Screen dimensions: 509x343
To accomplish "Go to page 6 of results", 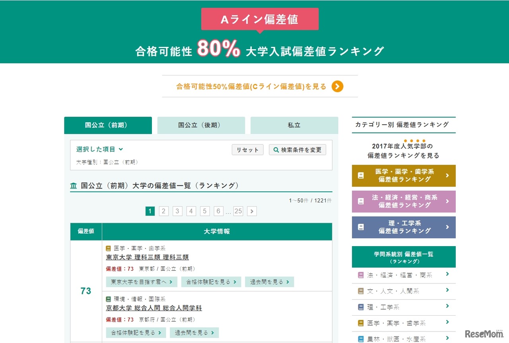I will pyautogui.click(x=218, y=211).
